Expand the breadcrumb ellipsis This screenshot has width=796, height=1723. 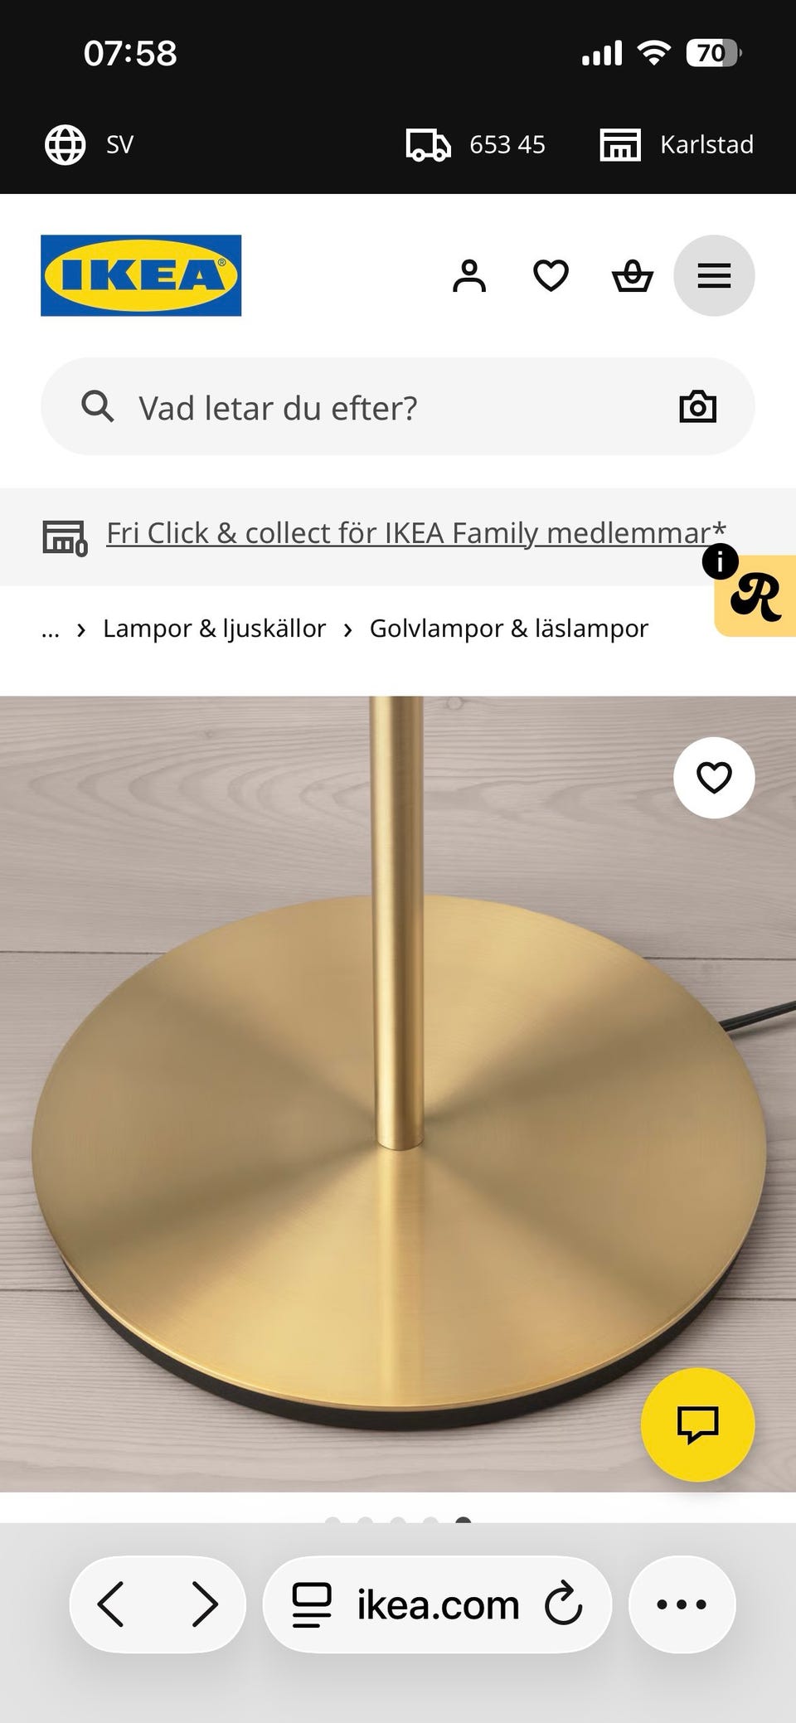click(51, 629)
